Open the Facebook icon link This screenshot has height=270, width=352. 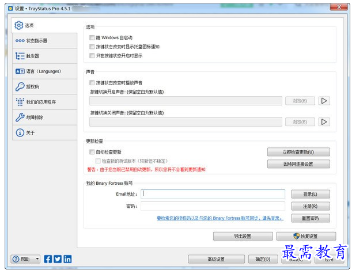click(x=48, y=259)
